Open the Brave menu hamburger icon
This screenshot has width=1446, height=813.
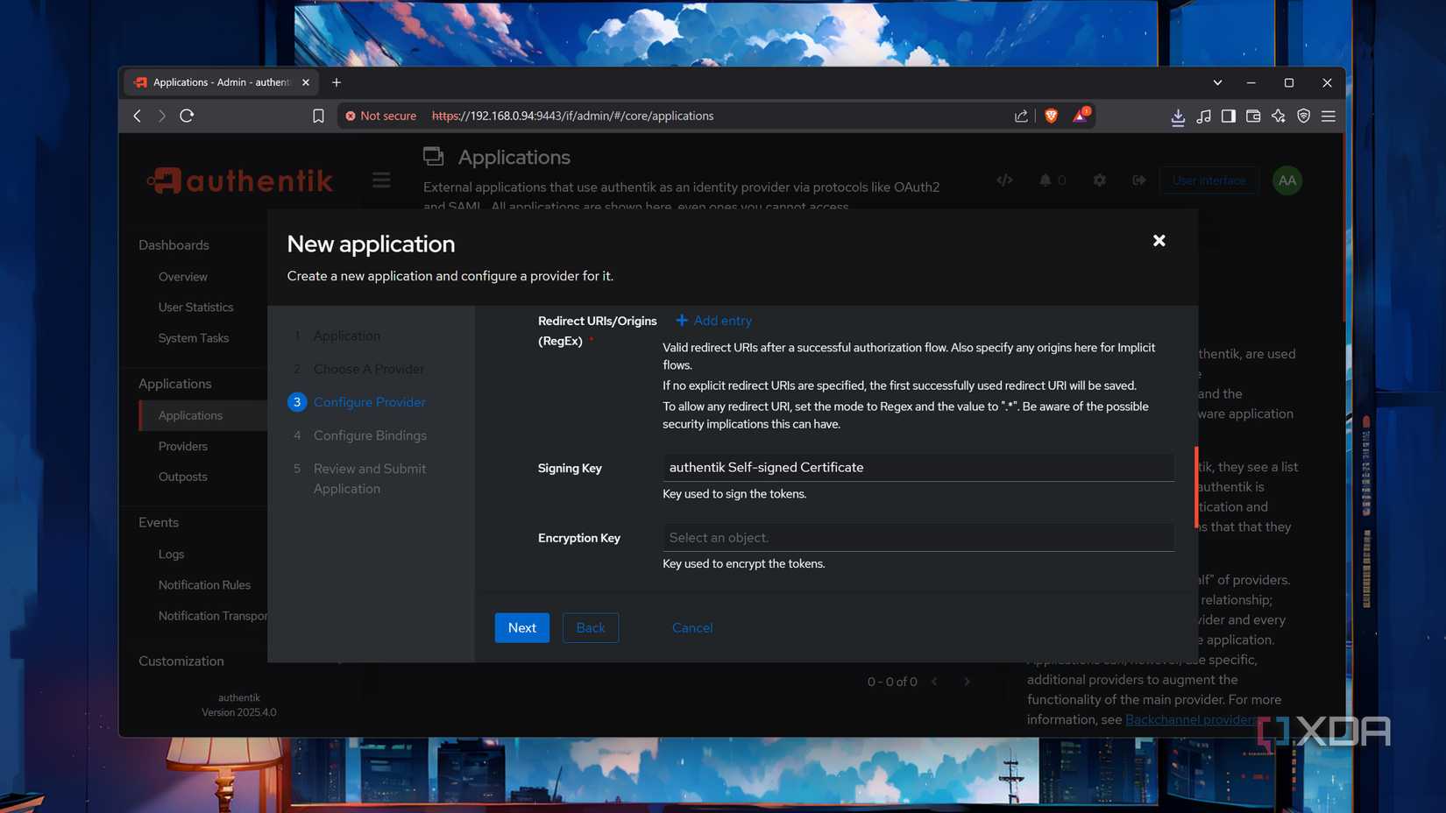tap(1329, 115)
